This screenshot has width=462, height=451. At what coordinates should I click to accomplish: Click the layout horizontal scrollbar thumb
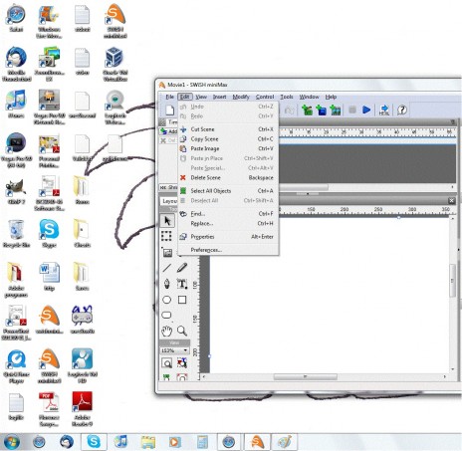tap(305, 377)
